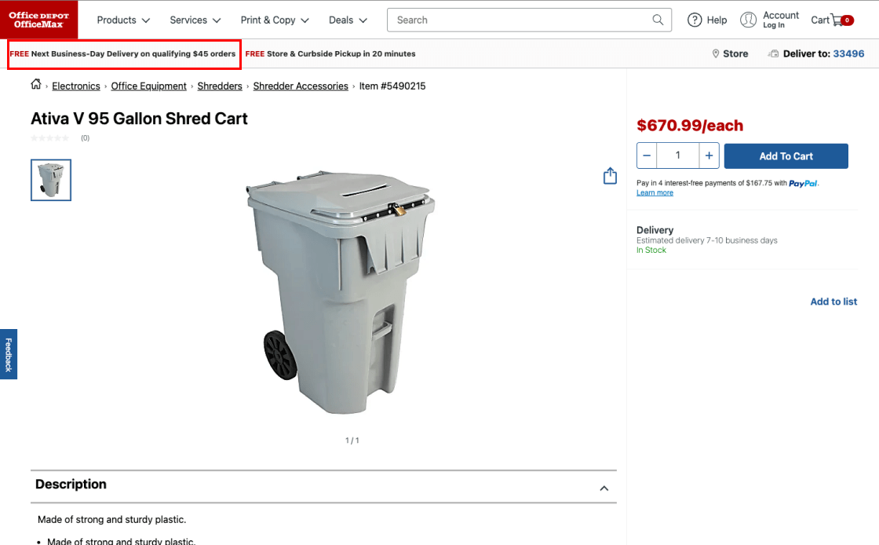Screen dimensions: 879x545
Task: Click the main shred cart product image
Action: 341,291
